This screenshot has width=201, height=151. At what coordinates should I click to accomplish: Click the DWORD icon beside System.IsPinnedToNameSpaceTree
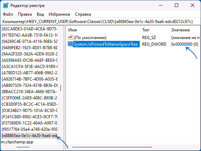tap(70, 44)
